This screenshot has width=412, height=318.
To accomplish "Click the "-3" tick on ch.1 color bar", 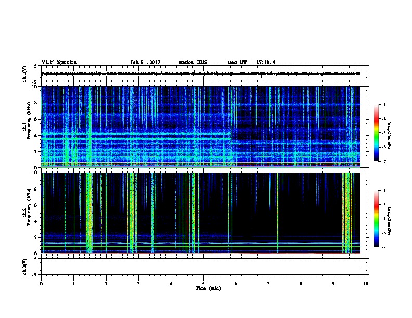I will 383,104.
